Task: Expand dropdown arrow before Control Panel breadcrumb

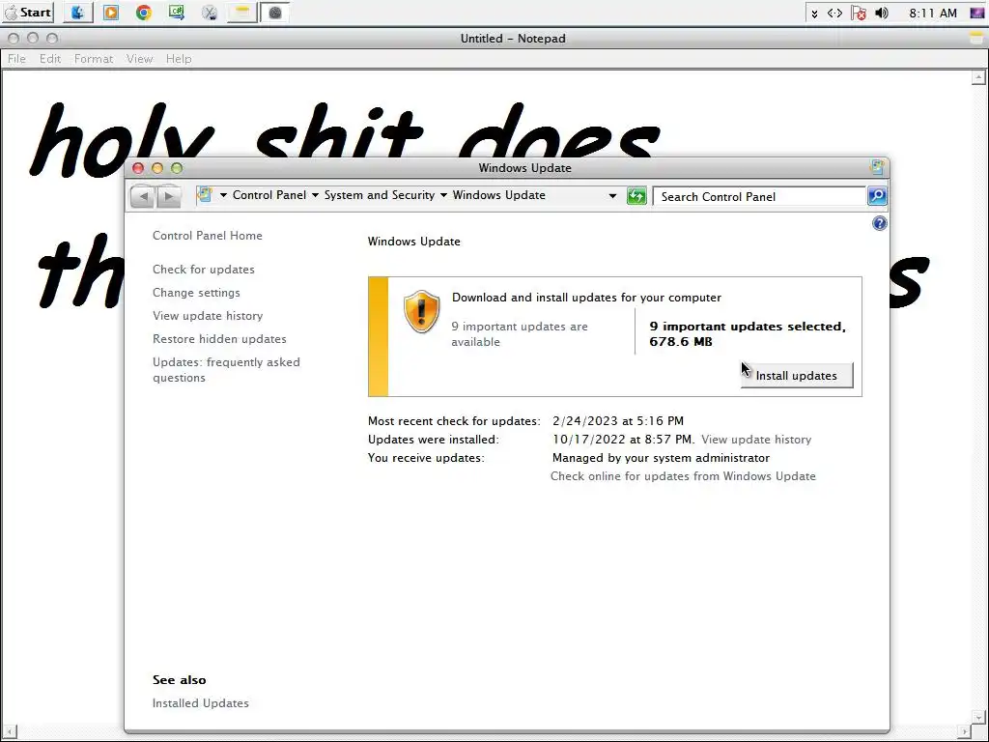Action: click(x=223, y=195)
